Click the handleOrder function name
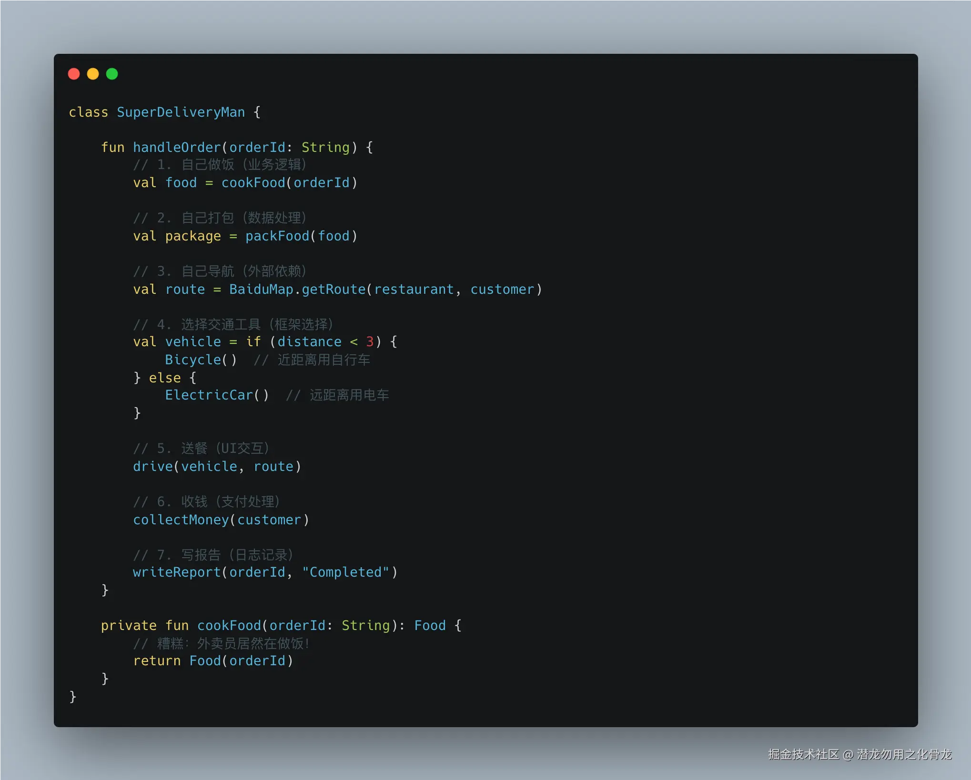This screenshot has width=971, height=780. tap(177, 148)
